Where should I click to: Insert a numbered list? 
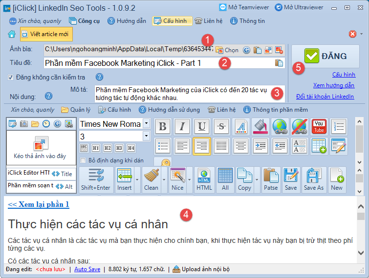pyautogui.click(x=338, y=126)
